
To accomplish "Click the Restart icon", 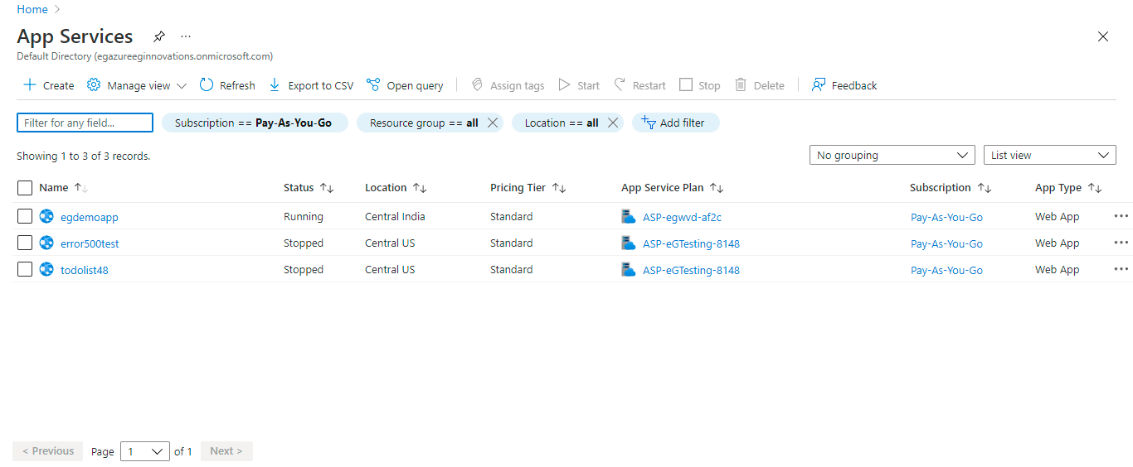I will coord(620,84).
